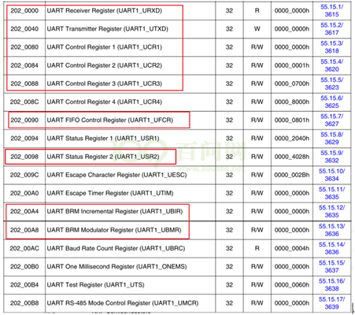Select reset value 0000_0700h
The image size is (355, 315).
(292, 83)
